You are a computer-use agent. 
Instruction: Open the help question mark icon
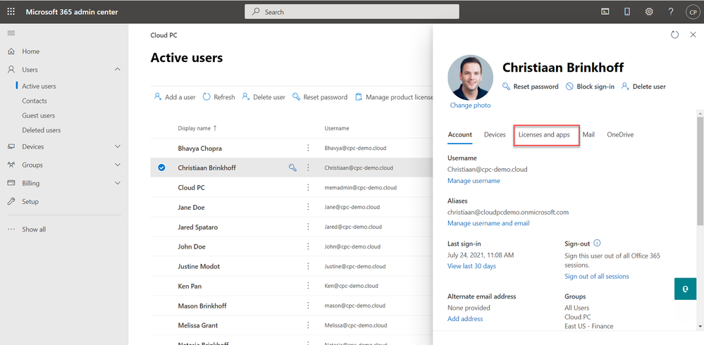671,12
